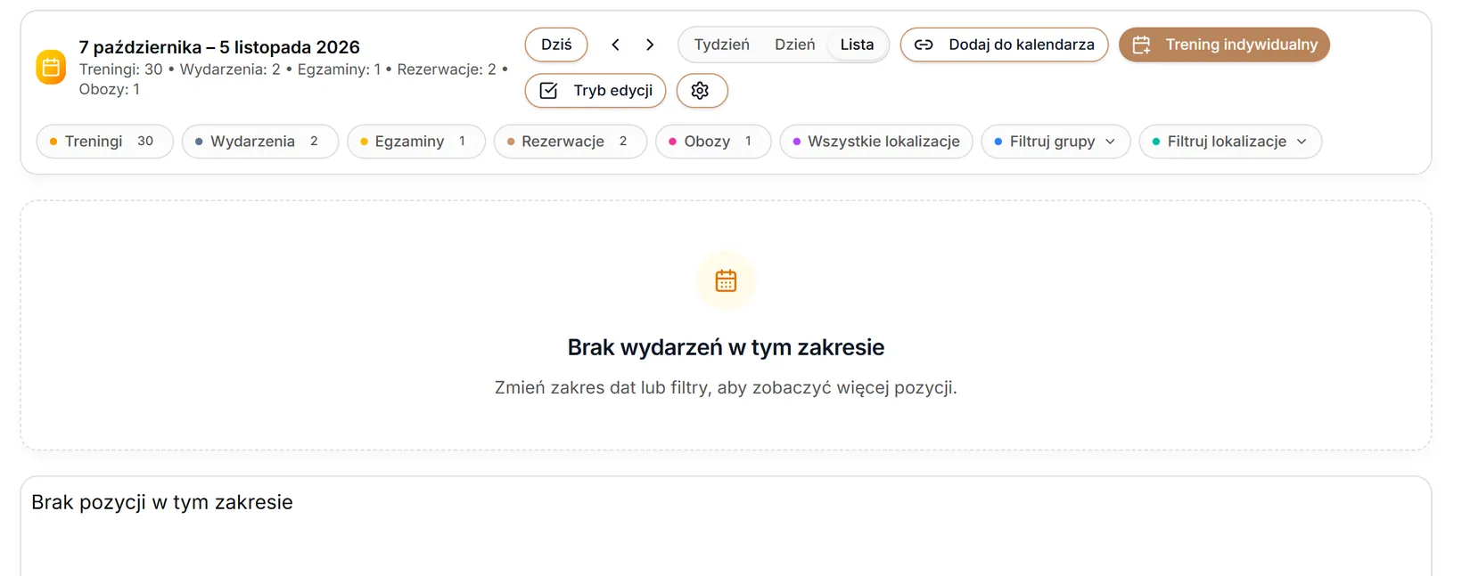Image resolution: width=1462 pixels, height=576 pixels.
Task: Open the Filtruj lokalizacje dropdown
Action: click(x=1230, y=142)
